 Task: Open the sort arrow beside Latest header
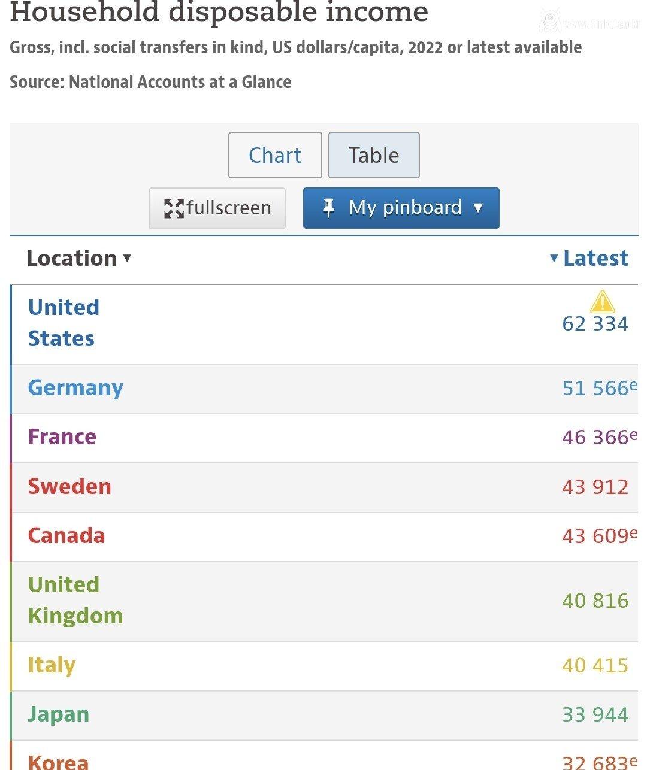coord(554,259)
